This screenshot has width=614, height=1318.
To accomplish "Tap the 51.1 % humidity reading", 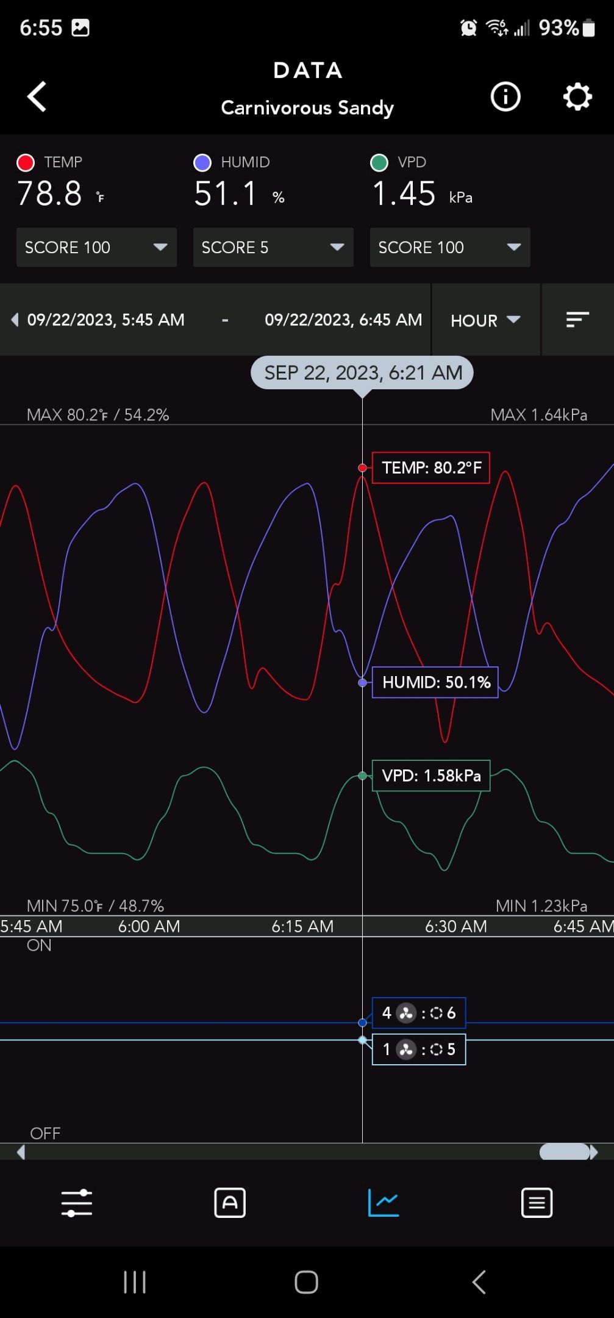I will point(240,194).
